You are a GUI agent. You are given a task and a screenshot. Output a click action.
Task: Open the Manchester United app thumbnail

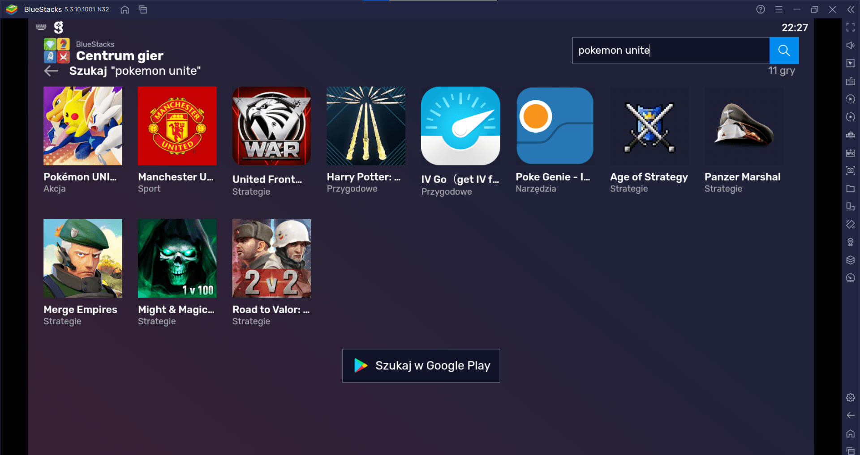coord(177,126)
